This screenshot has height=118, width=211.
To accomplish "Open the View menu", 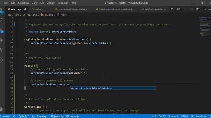I will [x=34, y=3].
